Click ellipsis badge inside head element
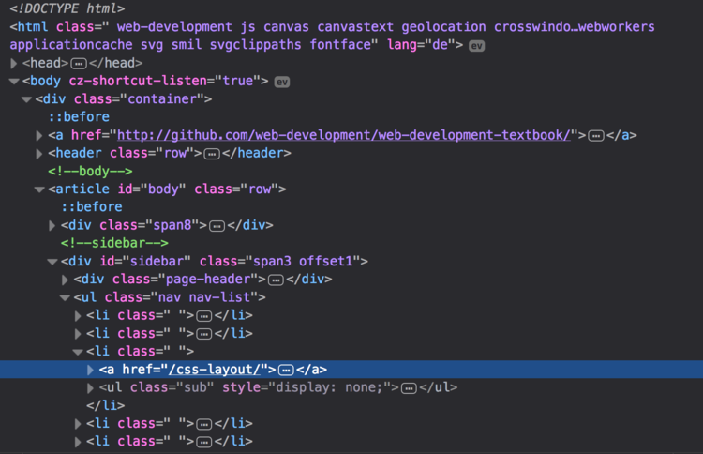703x454 pixels. click(x=79, y=64)
